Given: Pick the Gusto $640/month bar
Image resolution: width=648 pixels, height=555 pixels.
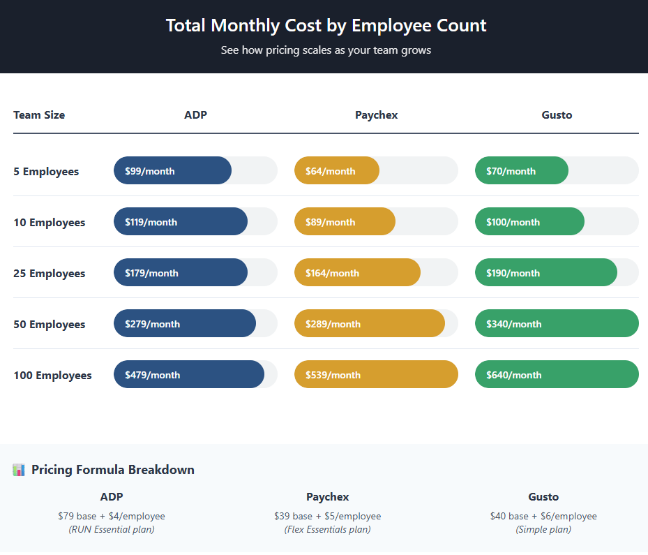Looking at the screenshot, I should pos(557,374).
